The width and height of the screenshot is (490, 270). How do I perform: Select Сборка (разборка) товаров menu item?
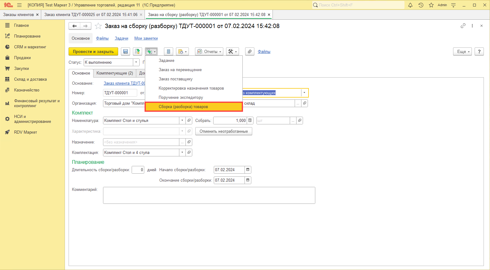click(x=193, y=107)
